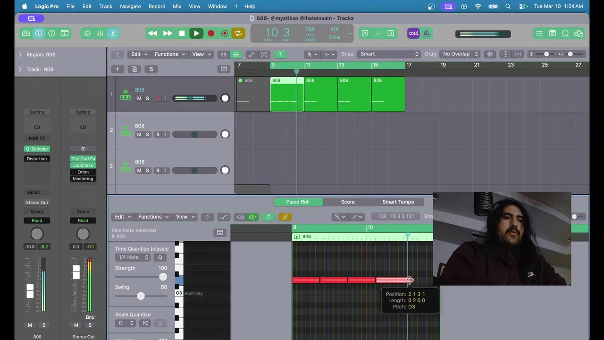
Task: Start recording with the red Record button
Action: [x=211, y=34]
